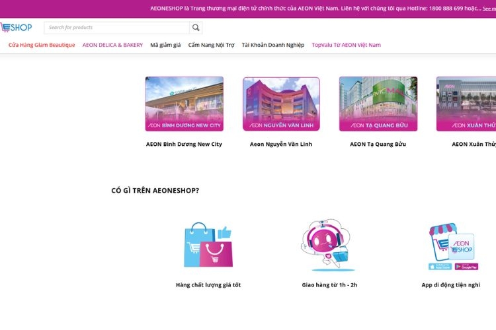Image resolution: width=496 pixels, height=330 pixels.
Task: Click CÓ GÌ TRÊN AEONESHOP? heading
Action: (155, 191)
